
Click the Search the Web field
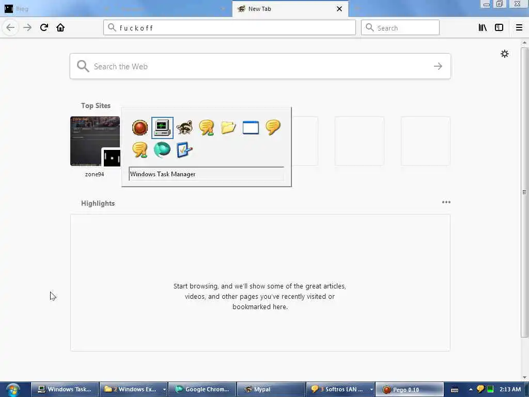tap(260, 66)
